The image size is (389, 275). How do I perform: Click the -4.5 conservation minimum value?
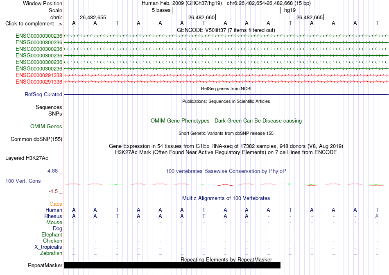pos(53,191)
